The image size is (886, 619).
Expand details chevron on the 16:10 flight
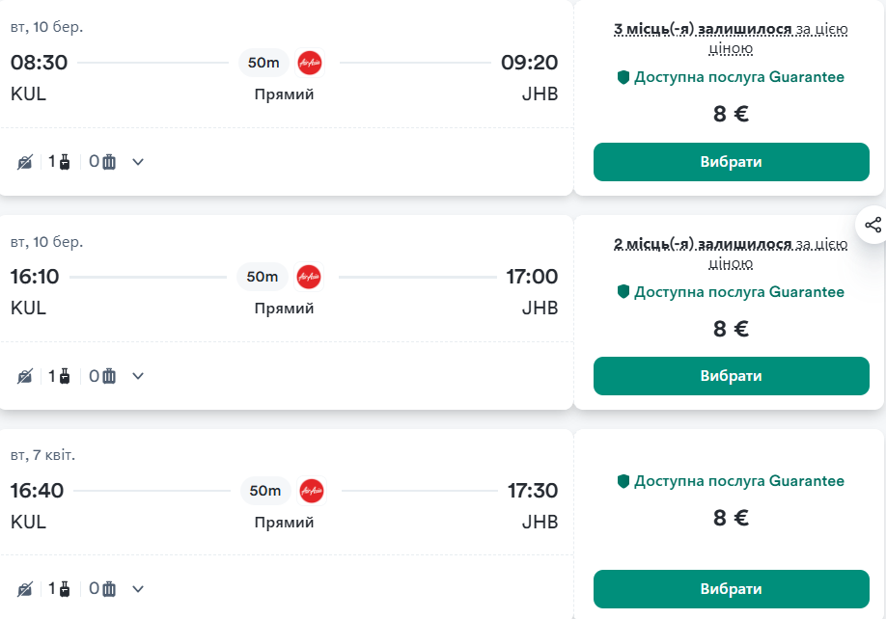click(x=137, y=375)
